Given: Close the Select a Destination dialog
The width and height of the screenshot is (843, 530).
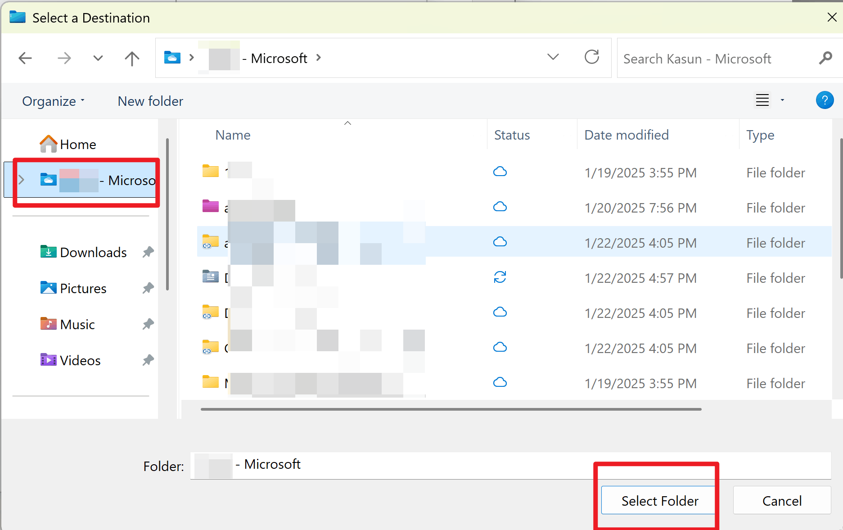Looking at the screenshot, I should pyautogui.click(x=832, y=17).
